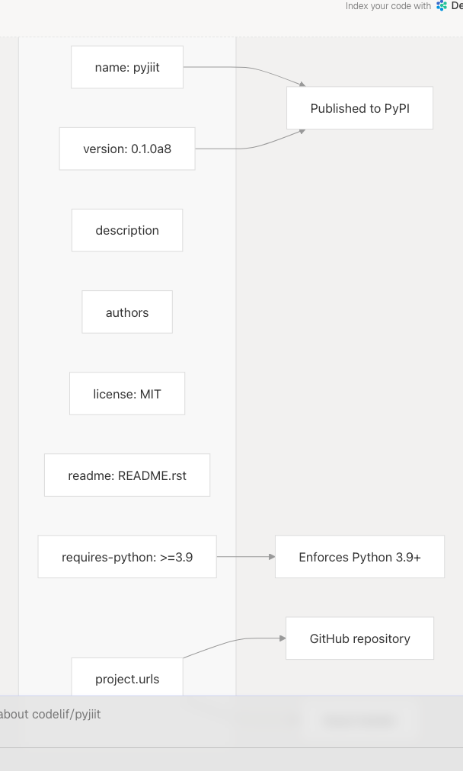Viewport: 463px width, 771px height.
Task: Click the arrowhead entering GitHub repository node
Action: click(x=281, y=638)
